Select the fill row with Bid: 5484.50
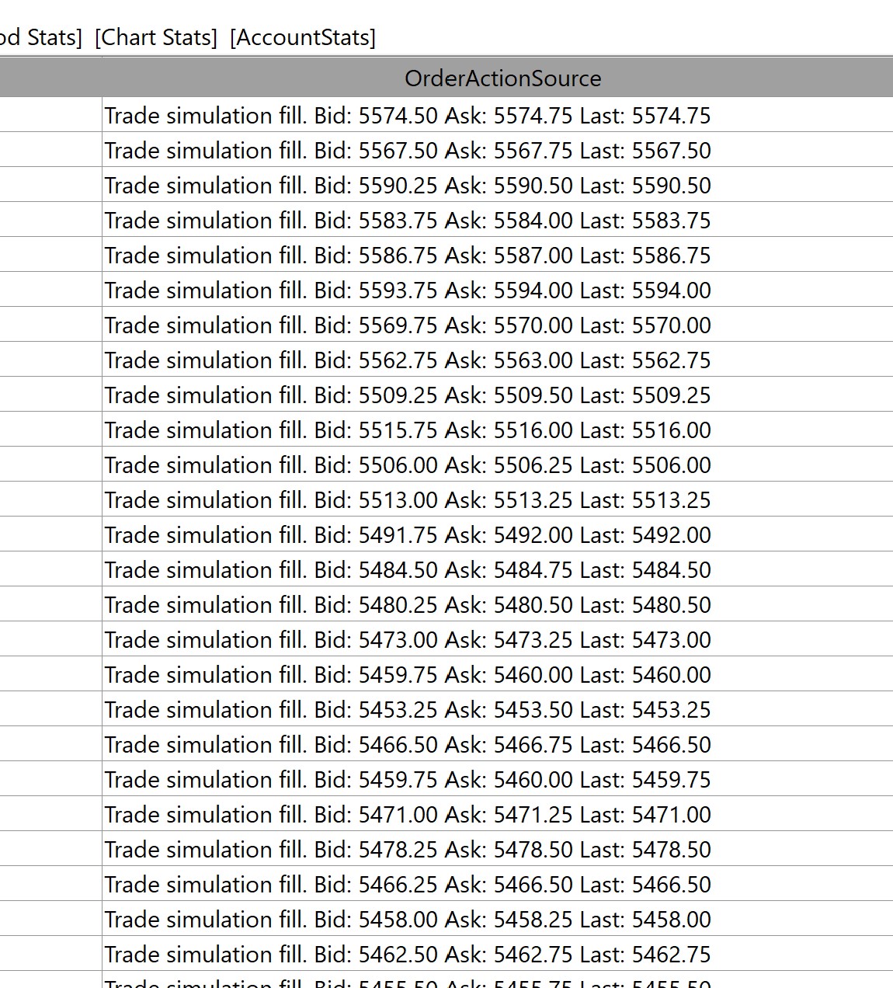Screen dimensions: 893x988 408,570
